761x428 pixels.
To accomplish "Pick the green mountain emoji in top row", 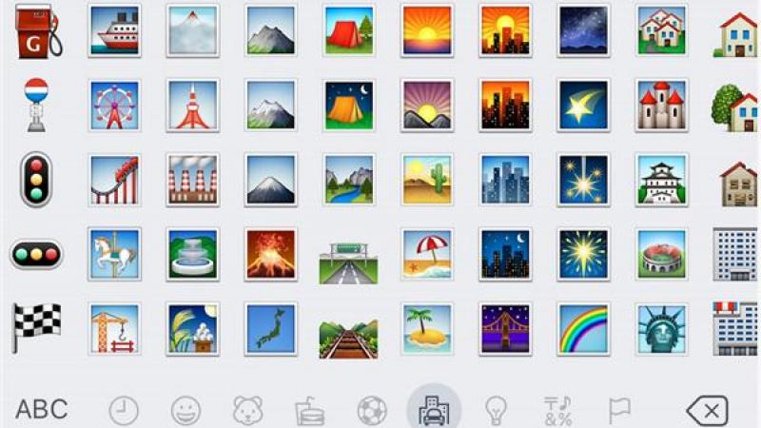I will tap(271, 30).
